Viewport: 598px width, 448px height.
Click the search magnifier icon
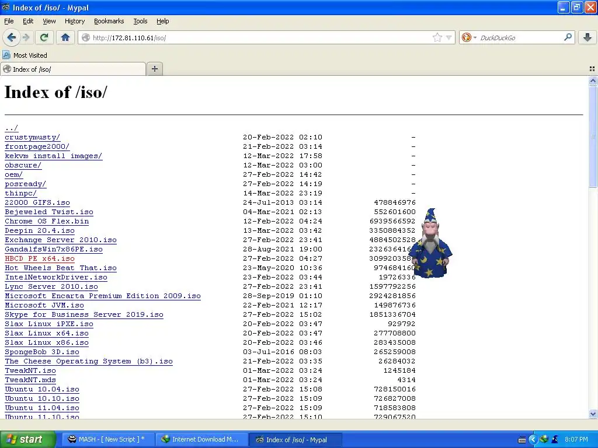tap(568, 37)
